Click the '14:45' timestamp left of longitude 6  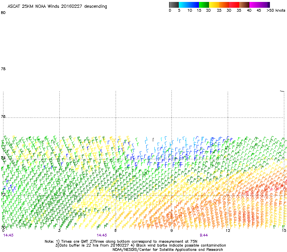tap(102, 235)
